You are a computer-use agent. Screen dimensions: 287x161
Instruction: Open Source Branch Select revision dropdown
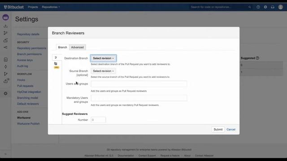pyautogui.click(x=103, y=71)
